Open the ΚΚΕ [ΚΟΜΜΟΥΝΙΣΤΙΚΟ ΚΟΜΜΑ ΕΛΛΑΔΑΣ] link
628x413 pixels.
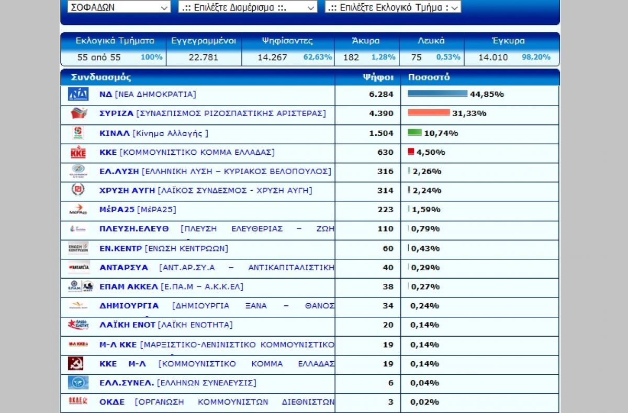point(187,153)
